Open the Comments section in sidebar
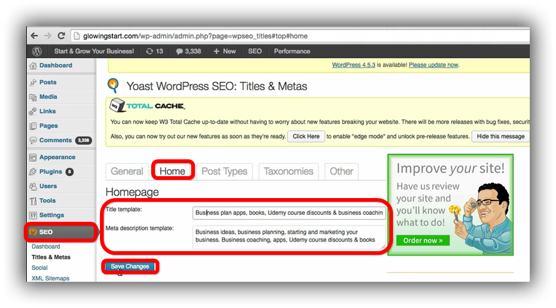The width and height of the screenshot is (556, 308). pos(56,141)
